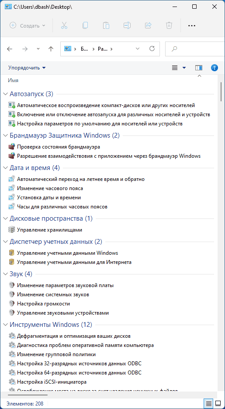Screen dimensions: 225x409
Task: Collapse the Инструменты Windows (12) group
Action: click(5, 325)
